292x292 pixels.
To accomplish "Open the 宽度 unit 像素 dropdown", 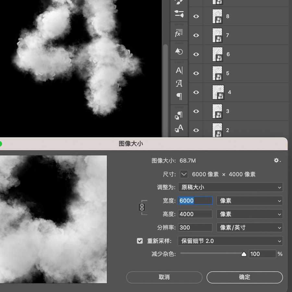I will coord(249,201).
